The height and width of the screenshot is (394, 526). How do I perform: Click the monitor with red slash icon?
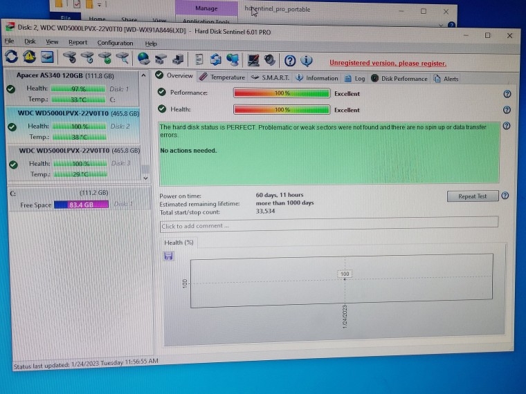[253, 60]
